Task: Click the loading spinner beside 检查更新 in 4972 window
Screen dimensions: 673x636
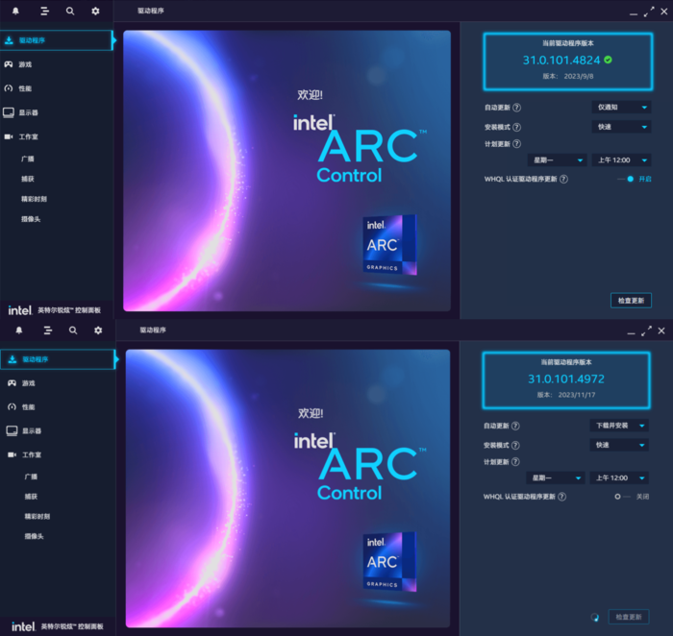Action: 595,617
